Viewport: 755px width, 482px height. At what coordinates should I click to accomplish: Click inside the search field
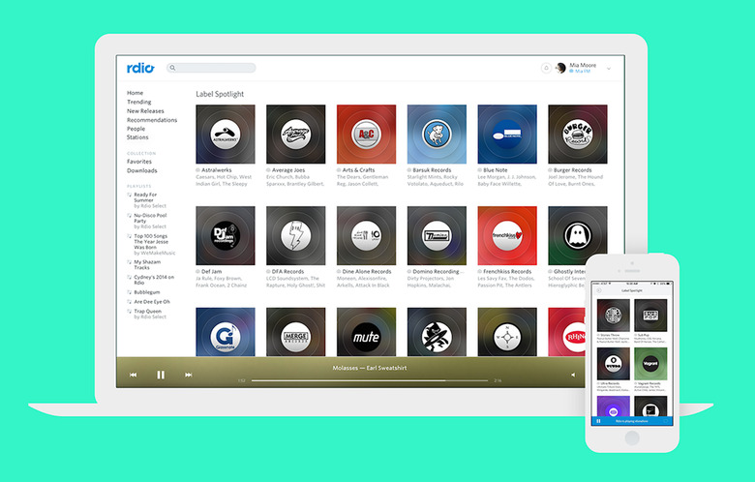(215, 69)
